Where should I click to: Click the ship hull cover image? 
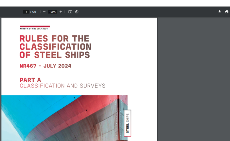coord(64,118)
